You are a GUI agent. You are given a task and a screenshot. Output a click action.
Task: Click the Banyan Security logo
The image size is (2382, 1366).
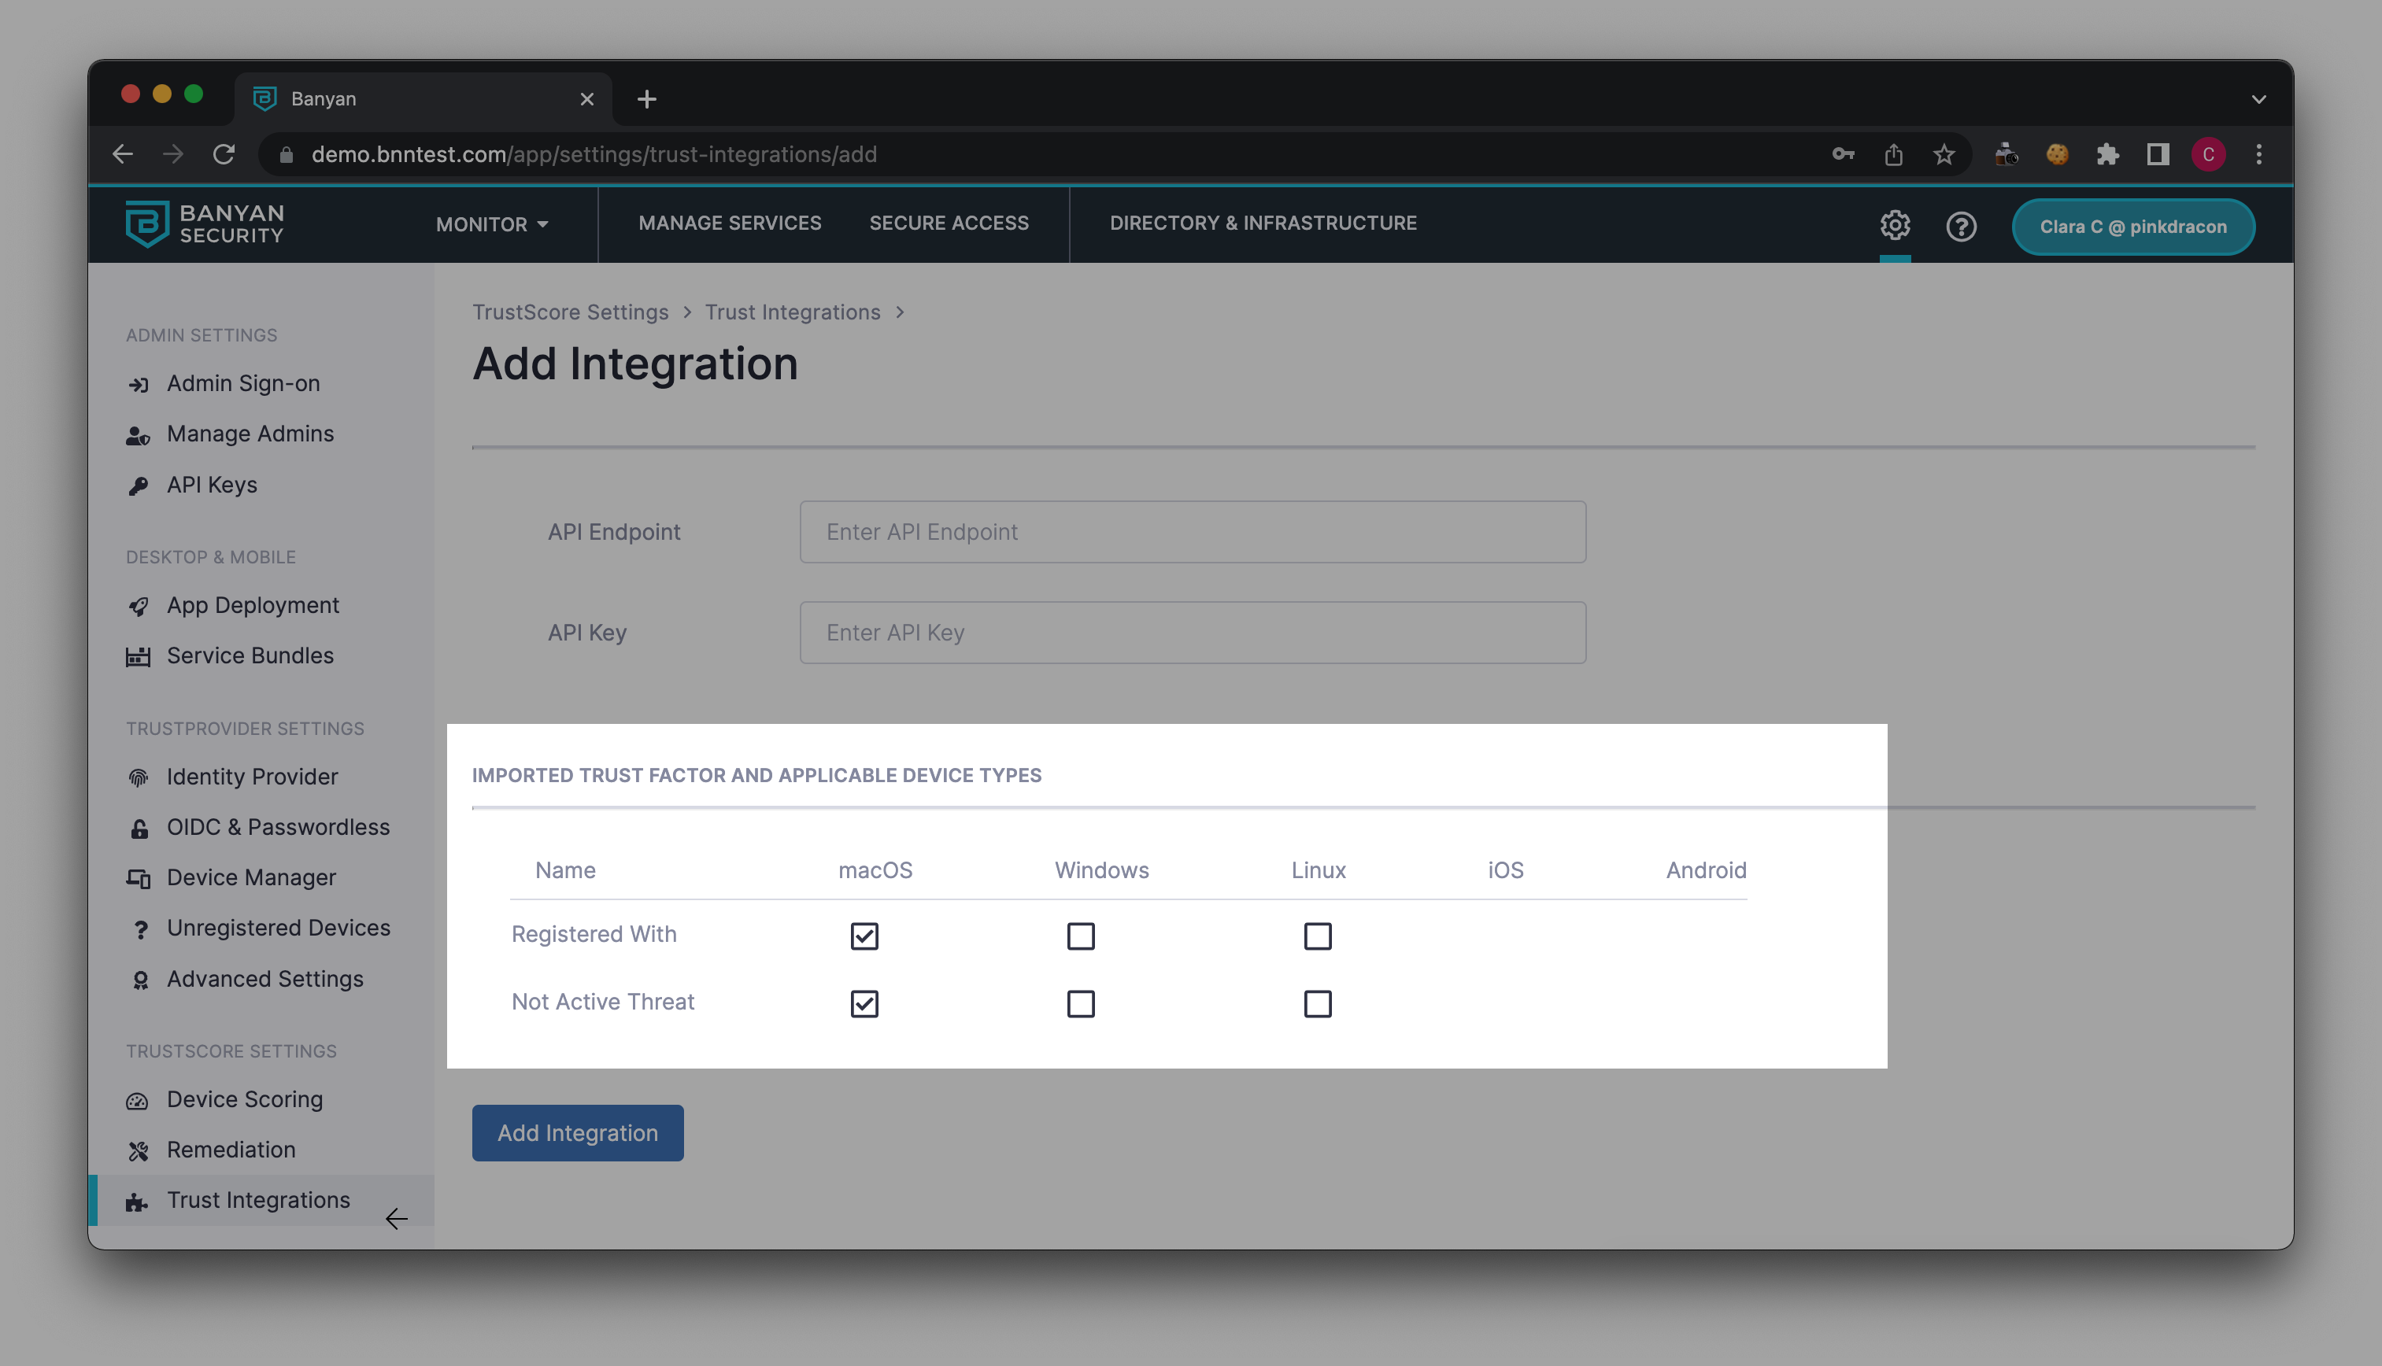click(205, 224)
